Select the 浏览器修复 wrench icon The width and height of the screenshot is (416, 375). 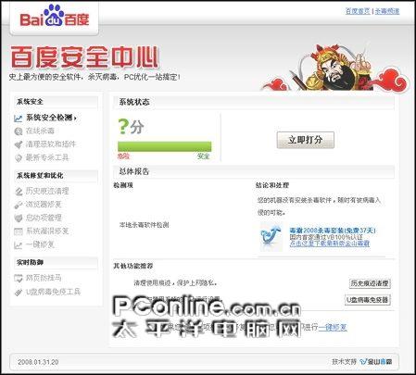pos(19,205)
